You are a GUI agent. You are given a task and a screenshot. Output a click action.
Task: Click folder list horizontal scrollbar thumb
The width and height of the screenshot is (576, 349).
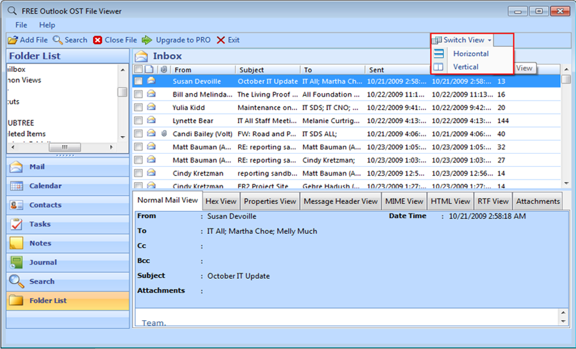(x=64, y=147)
